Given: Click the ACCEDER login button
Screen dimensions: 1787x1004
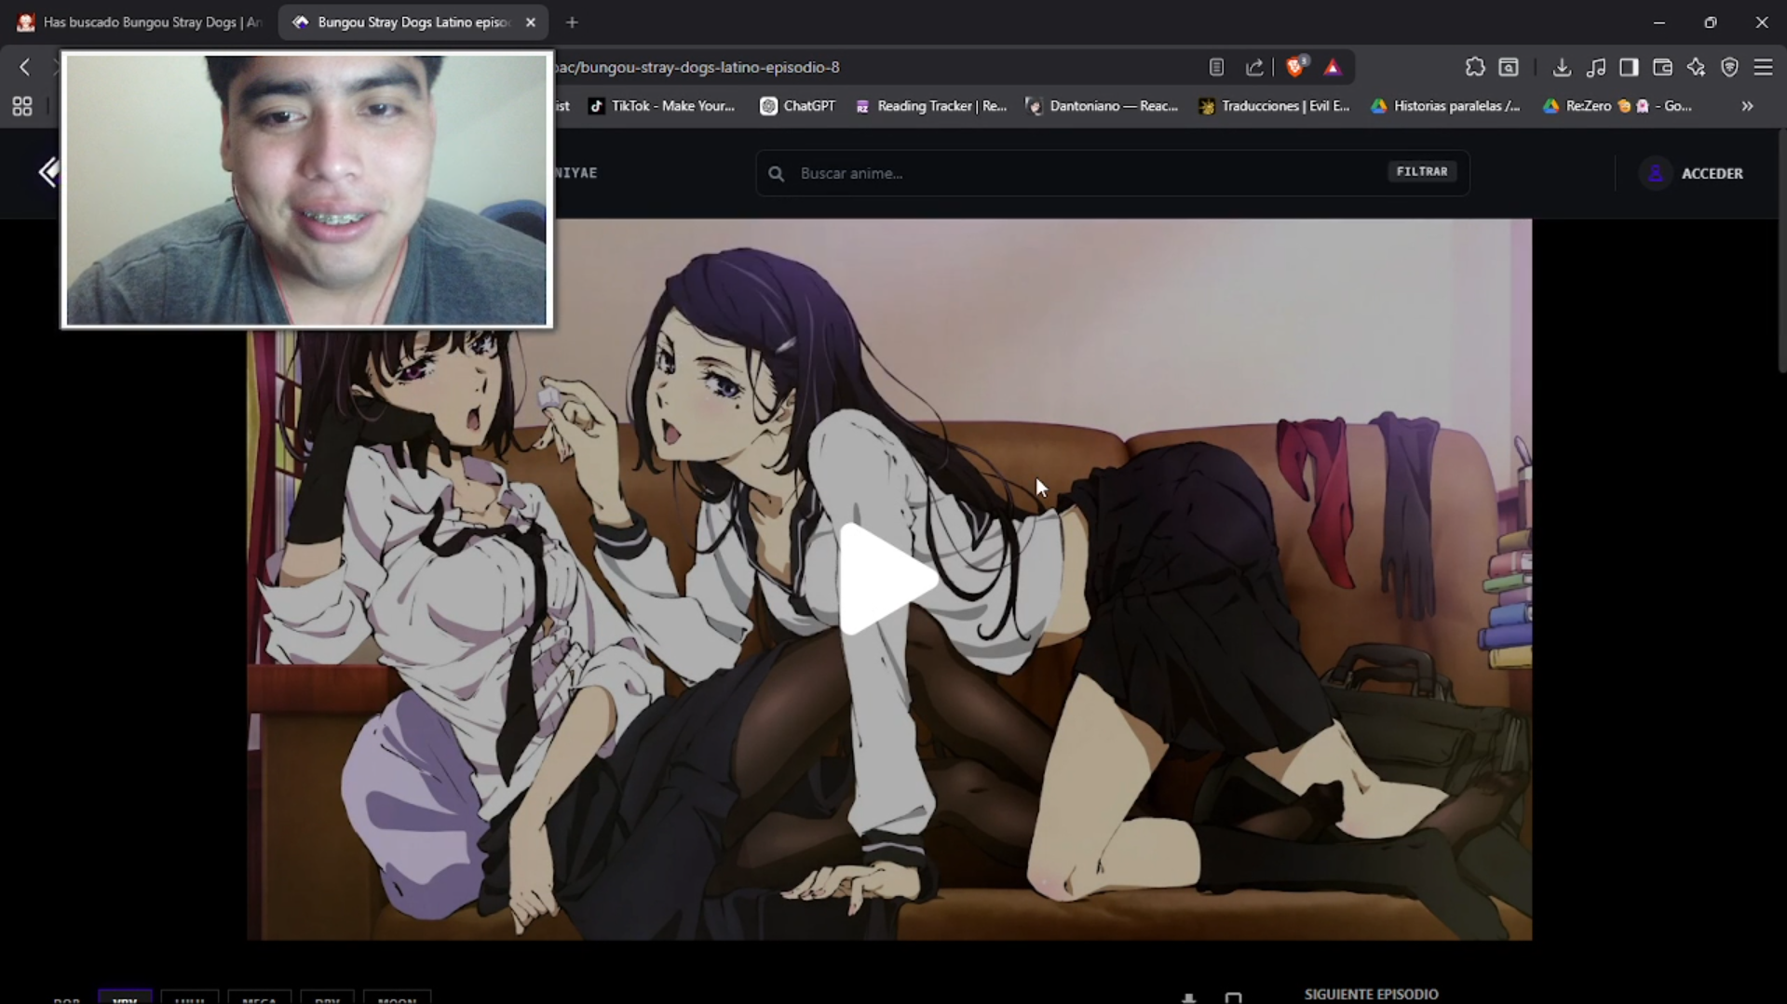Looking at the screenshot, I should click(x=1712, y=173).
